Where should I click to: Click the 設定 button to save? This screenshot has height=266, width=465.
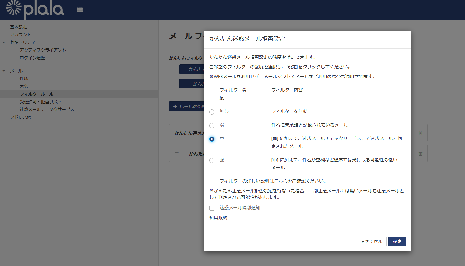click(x=397, y=241)
